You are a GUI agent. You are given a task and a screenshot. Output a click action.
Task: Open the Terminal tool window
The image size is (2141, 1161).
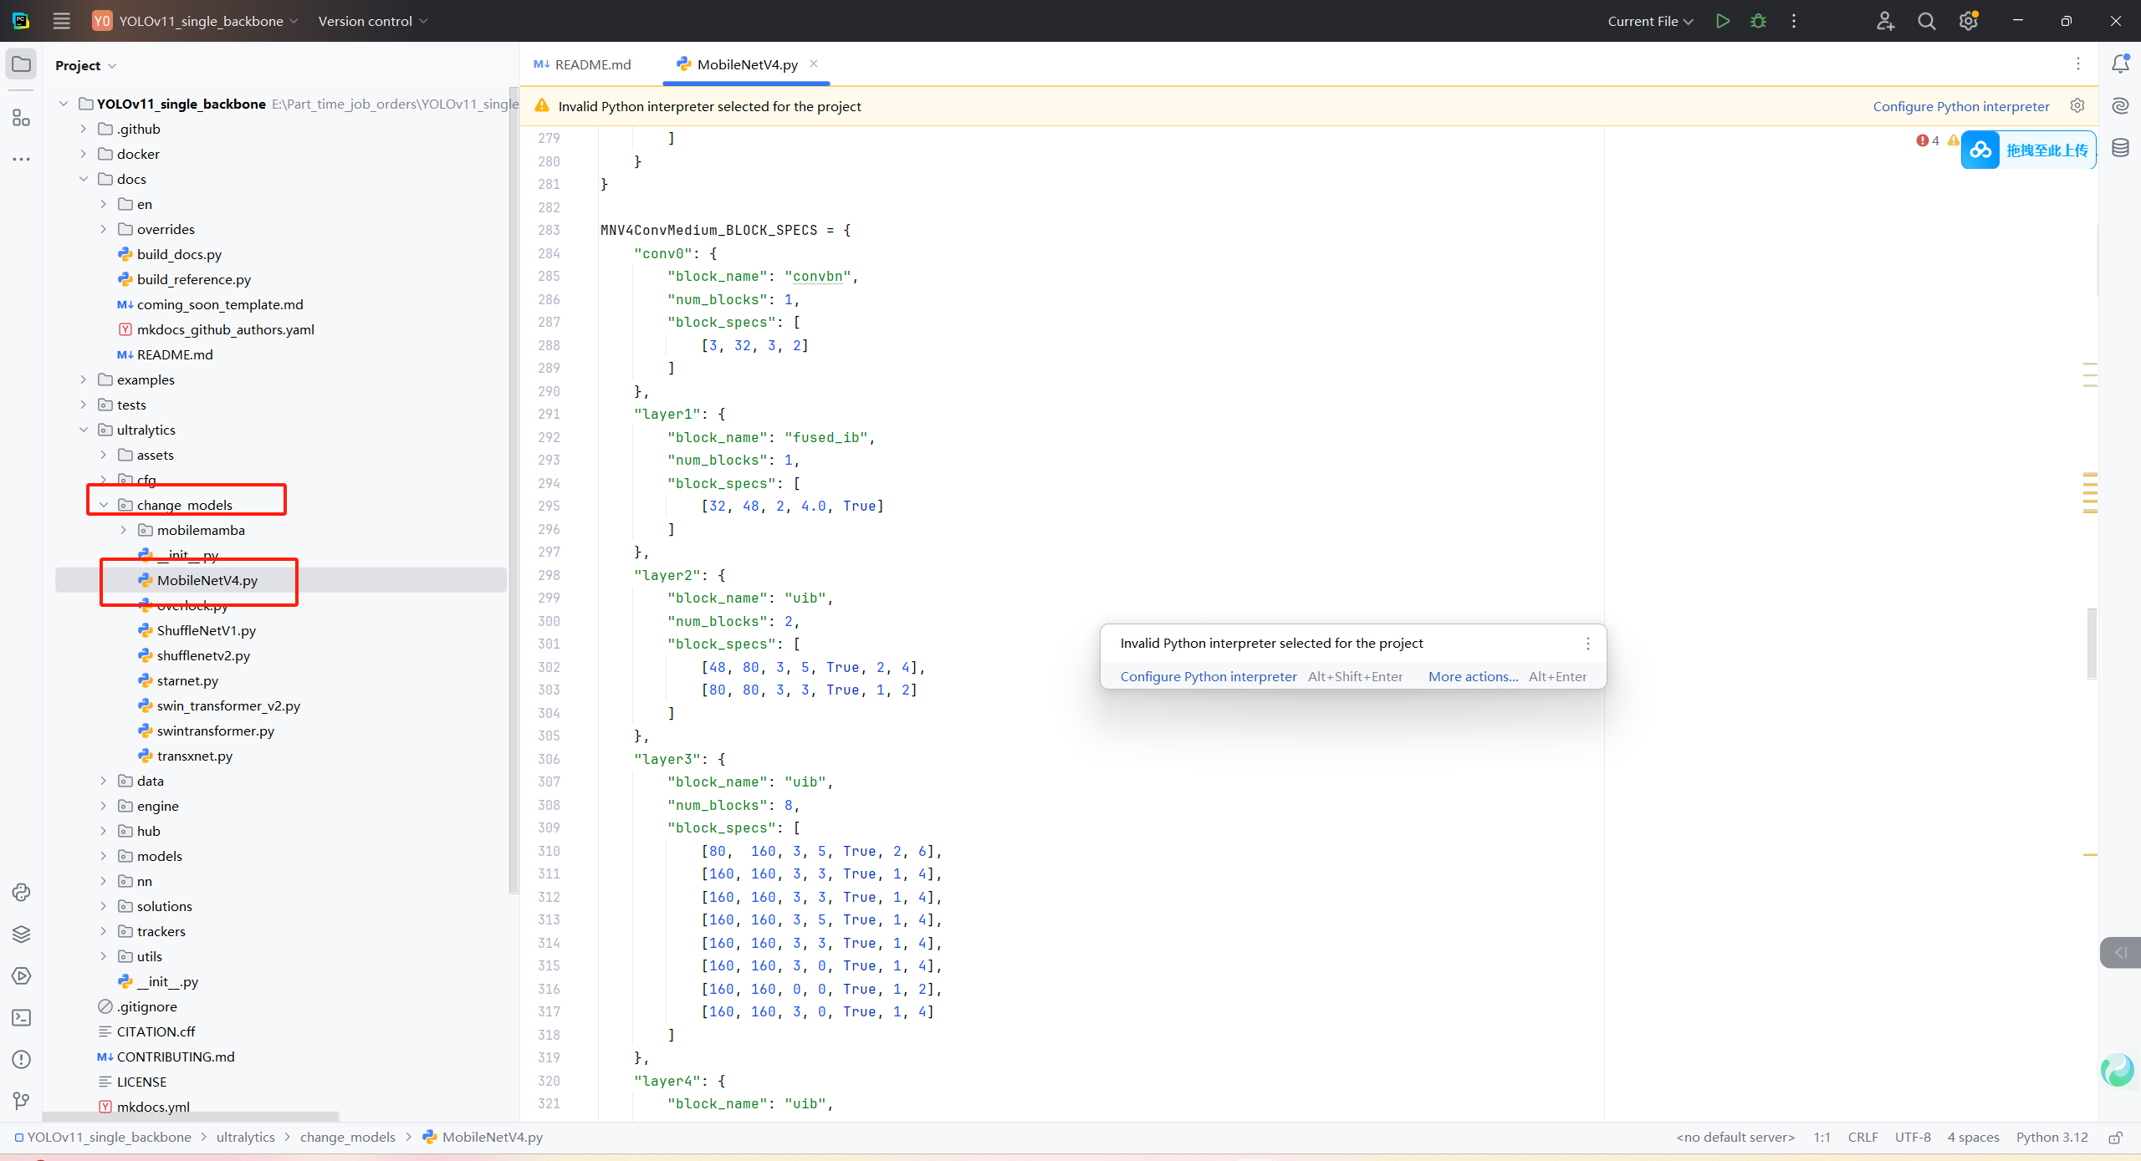coord(21,1017)
